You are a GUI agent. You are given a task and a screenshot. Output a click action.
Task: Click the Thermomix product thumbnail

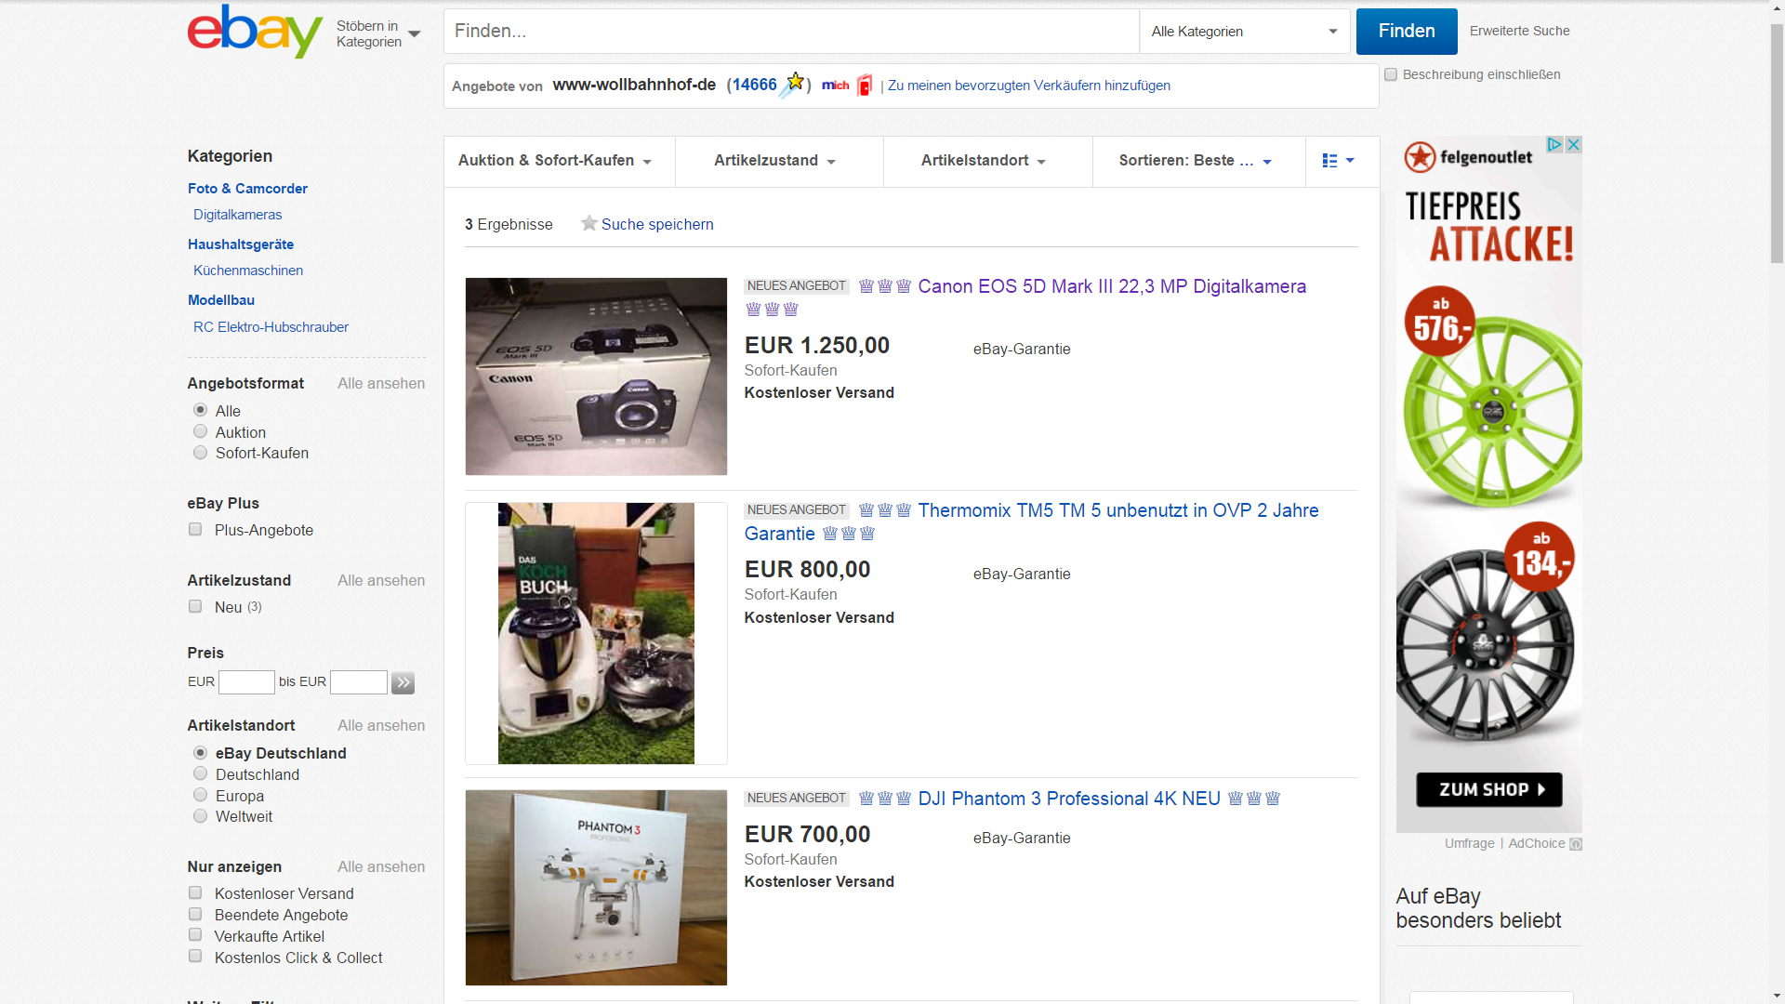tap(596, 633)
